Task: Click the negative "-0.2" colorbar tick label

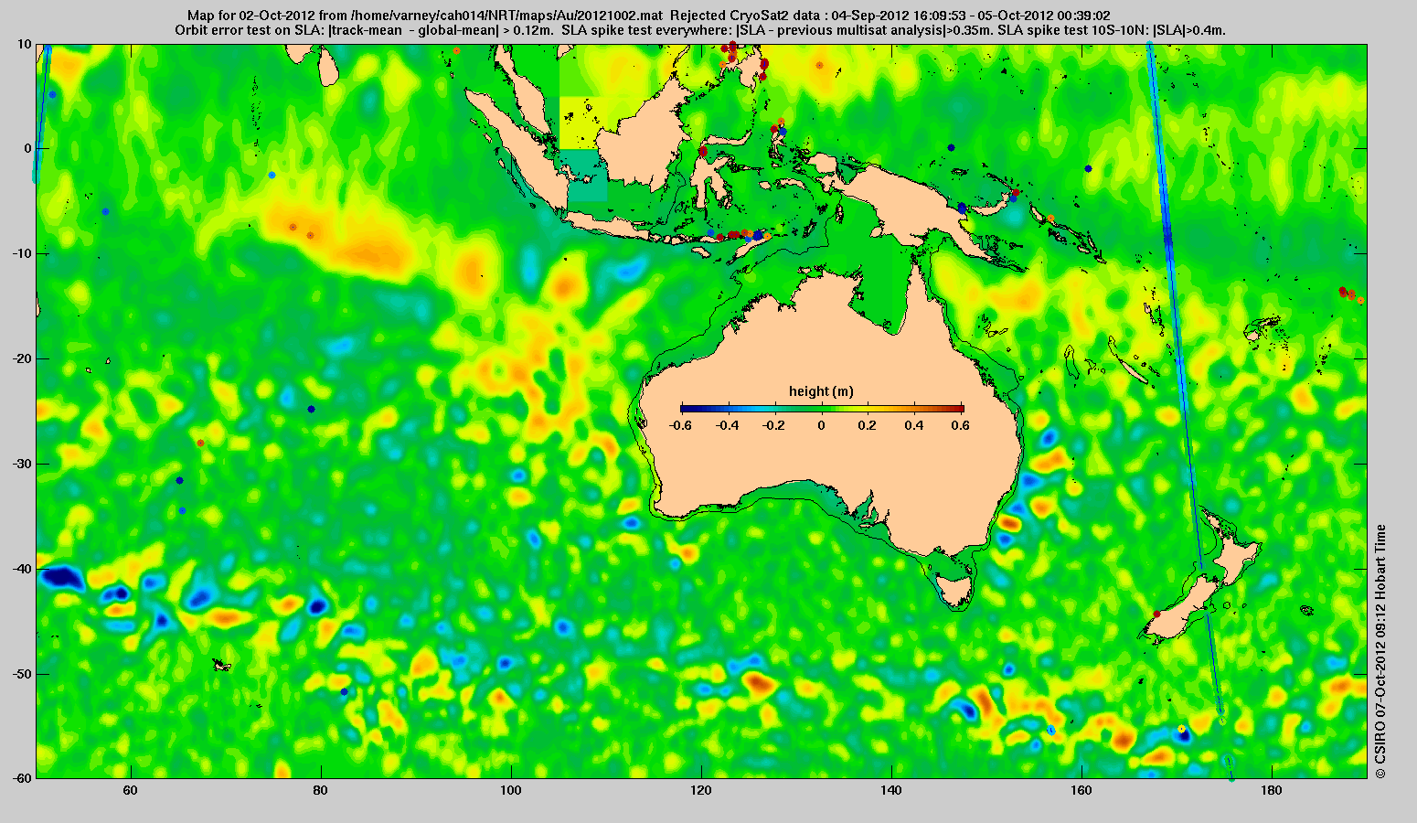Action: (x=774, y=426)
